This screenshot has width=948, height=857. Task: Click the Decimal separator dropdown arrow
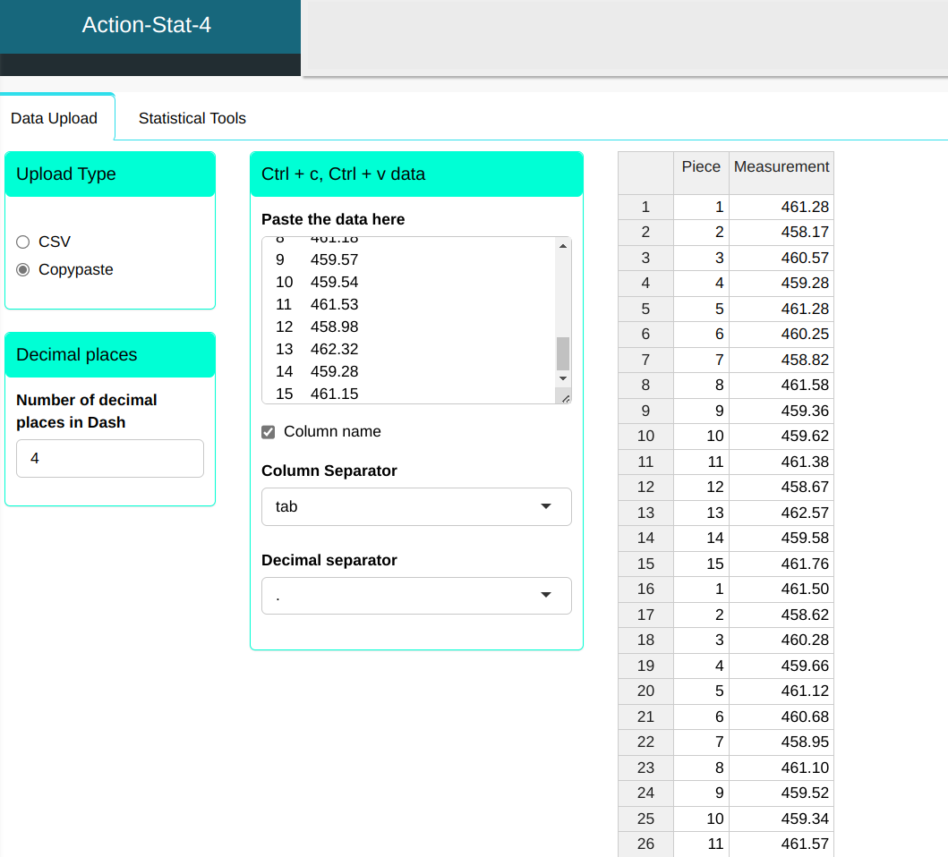pos(546,596)
